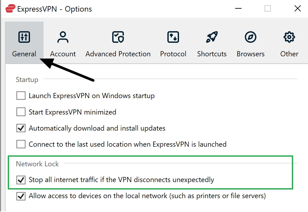
Task: Enable Launch ExpressVPN on Windows startup
Action: point(21,96)
